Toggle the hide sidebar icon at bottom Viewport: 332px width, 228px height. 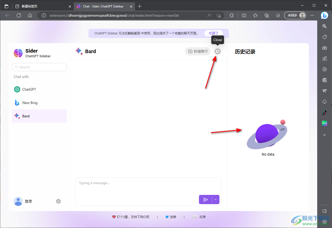tap(325, 211)
